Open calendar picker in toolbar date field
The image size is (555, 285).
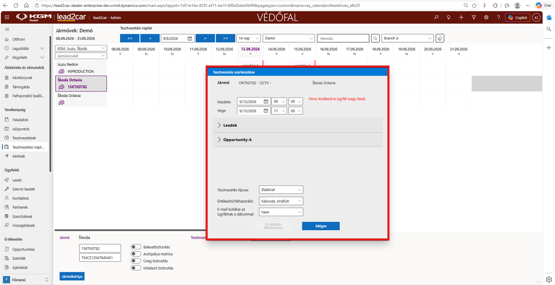[190, 38]
